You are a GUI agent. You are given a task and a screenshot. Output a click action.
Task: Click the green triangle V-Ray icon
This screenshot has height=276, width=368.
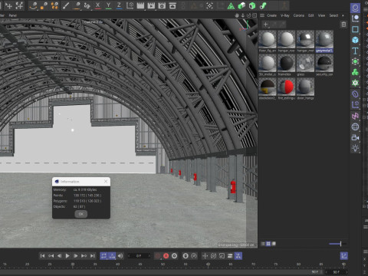pyautogui.click(x=231, y=5)
